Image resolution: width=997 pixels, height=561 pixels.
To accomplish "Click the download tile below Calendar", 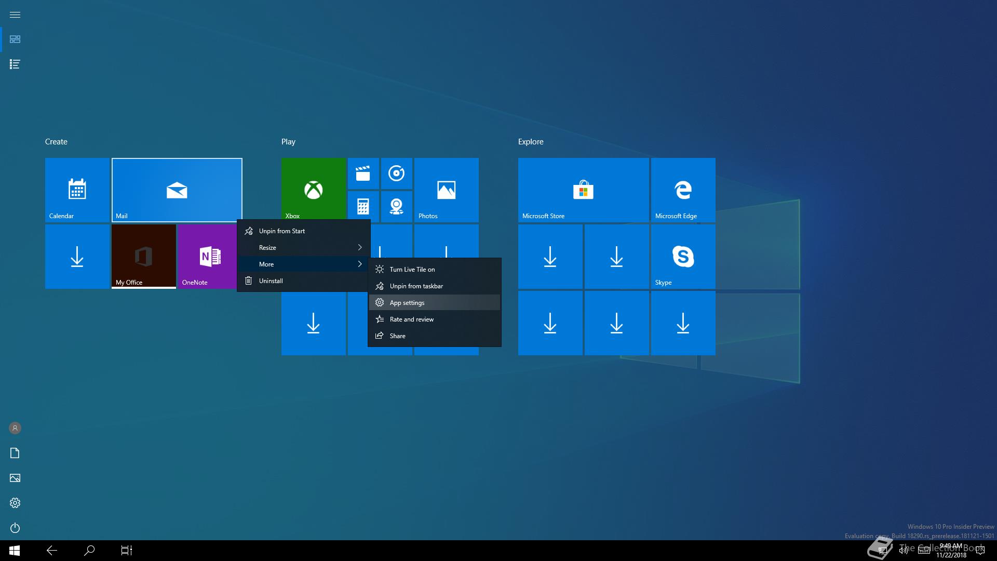I will coord(77,257).
